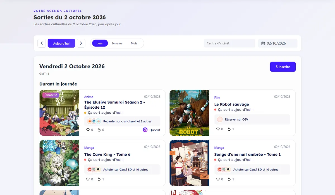Click flame icon on Le Robot sauvage
Screen dimensions: 335x195
pos(229,129)
